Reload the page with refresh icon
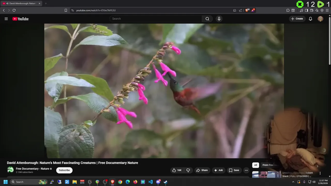This screenshot has width=331, height=186. (x=14, y=10)
